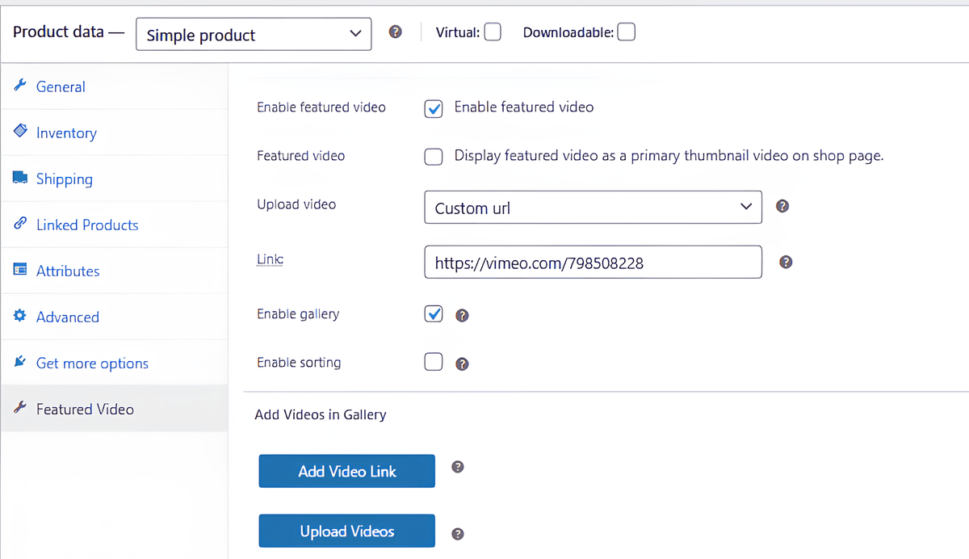Click help icon next to Enable gallery checkbox
Screen dimensions: 969x559
[x=462, y=315]
